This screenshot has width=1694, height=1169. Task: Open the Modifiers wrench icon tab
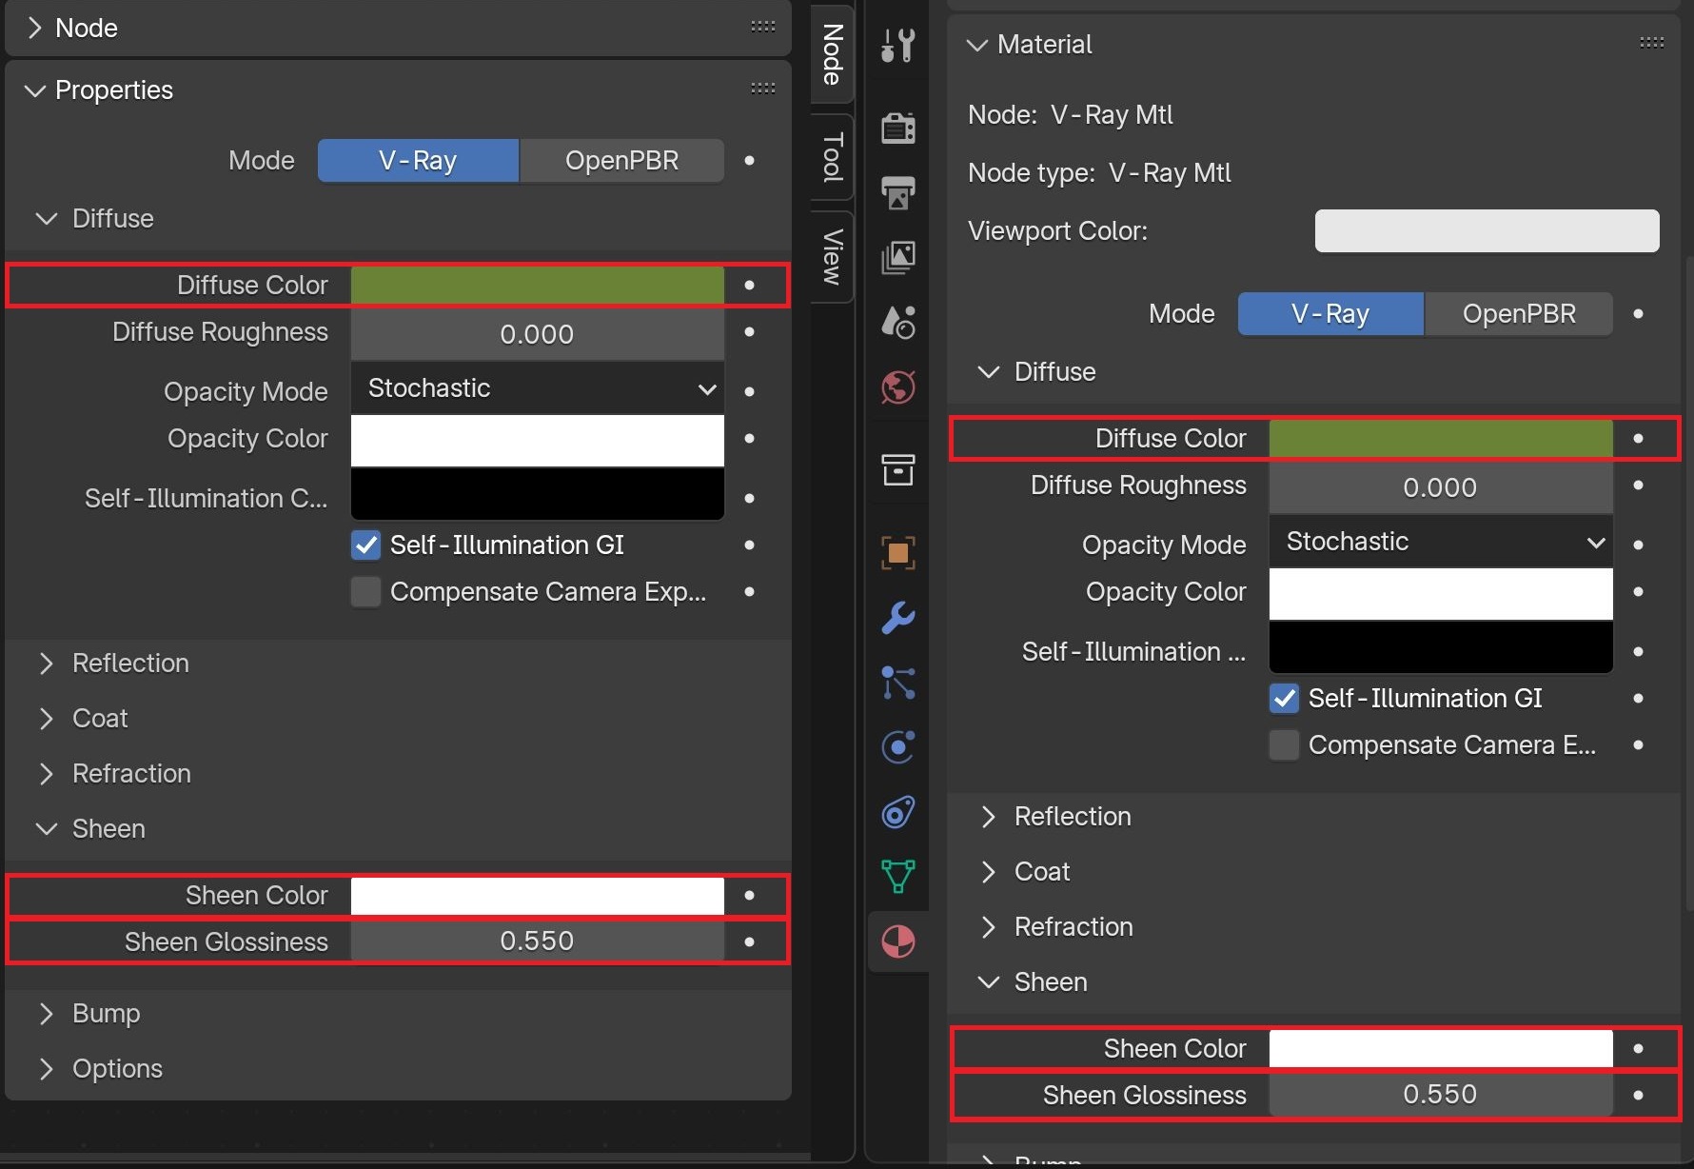click(x=897, y=618)
